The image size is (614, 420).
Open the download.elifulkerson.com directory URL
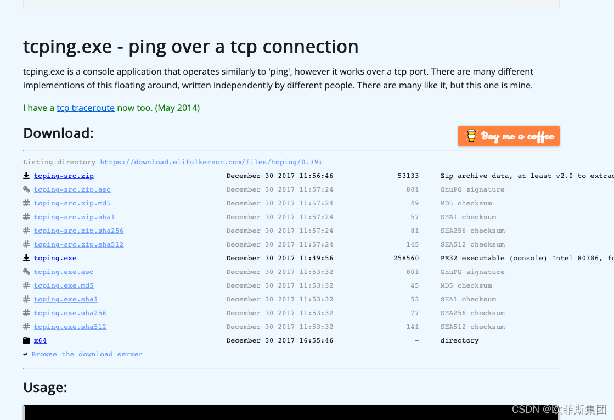pyautogui.click(x=209, y=162)
